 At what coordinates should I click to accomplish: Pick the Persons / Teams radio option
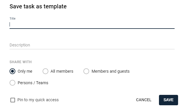point(12,83)
